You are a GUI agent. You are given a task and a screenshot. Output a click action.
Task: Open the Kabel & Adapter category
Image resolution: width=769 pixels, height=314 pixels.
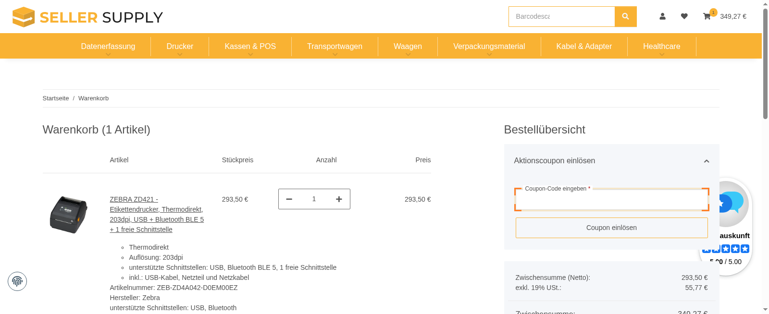(x=584, y=47)
